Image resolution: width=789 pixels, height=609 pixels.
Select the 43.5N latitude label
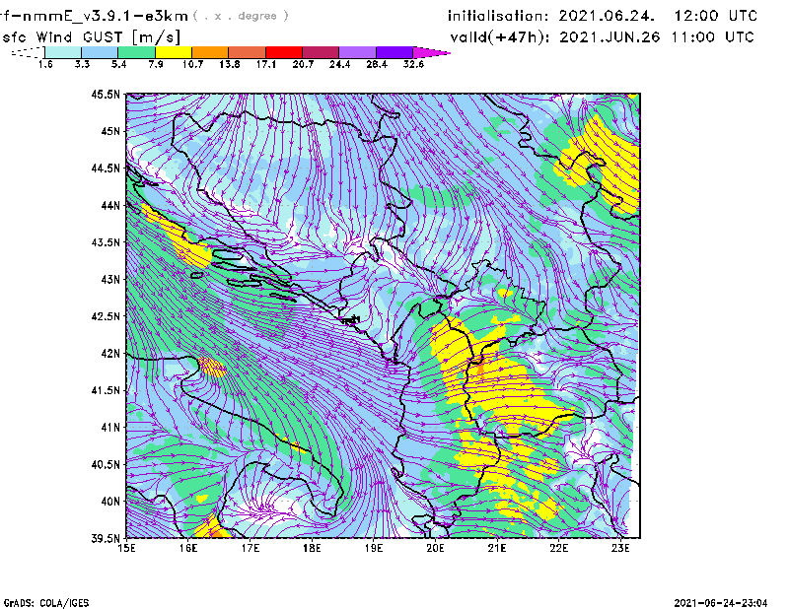tap(106, 242)
